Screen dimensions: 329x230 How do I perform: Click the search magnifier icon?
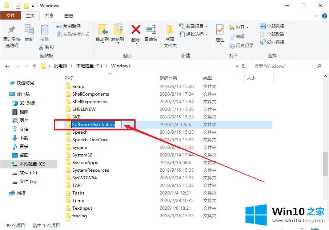pos(319,66)
